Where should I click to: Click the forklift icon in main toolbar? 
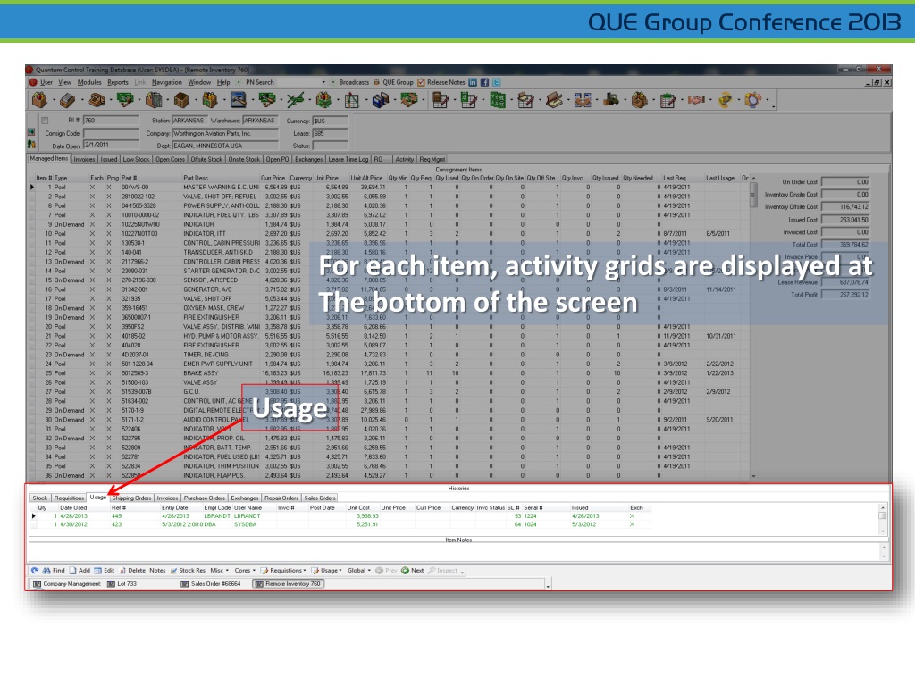pos(611,100)
